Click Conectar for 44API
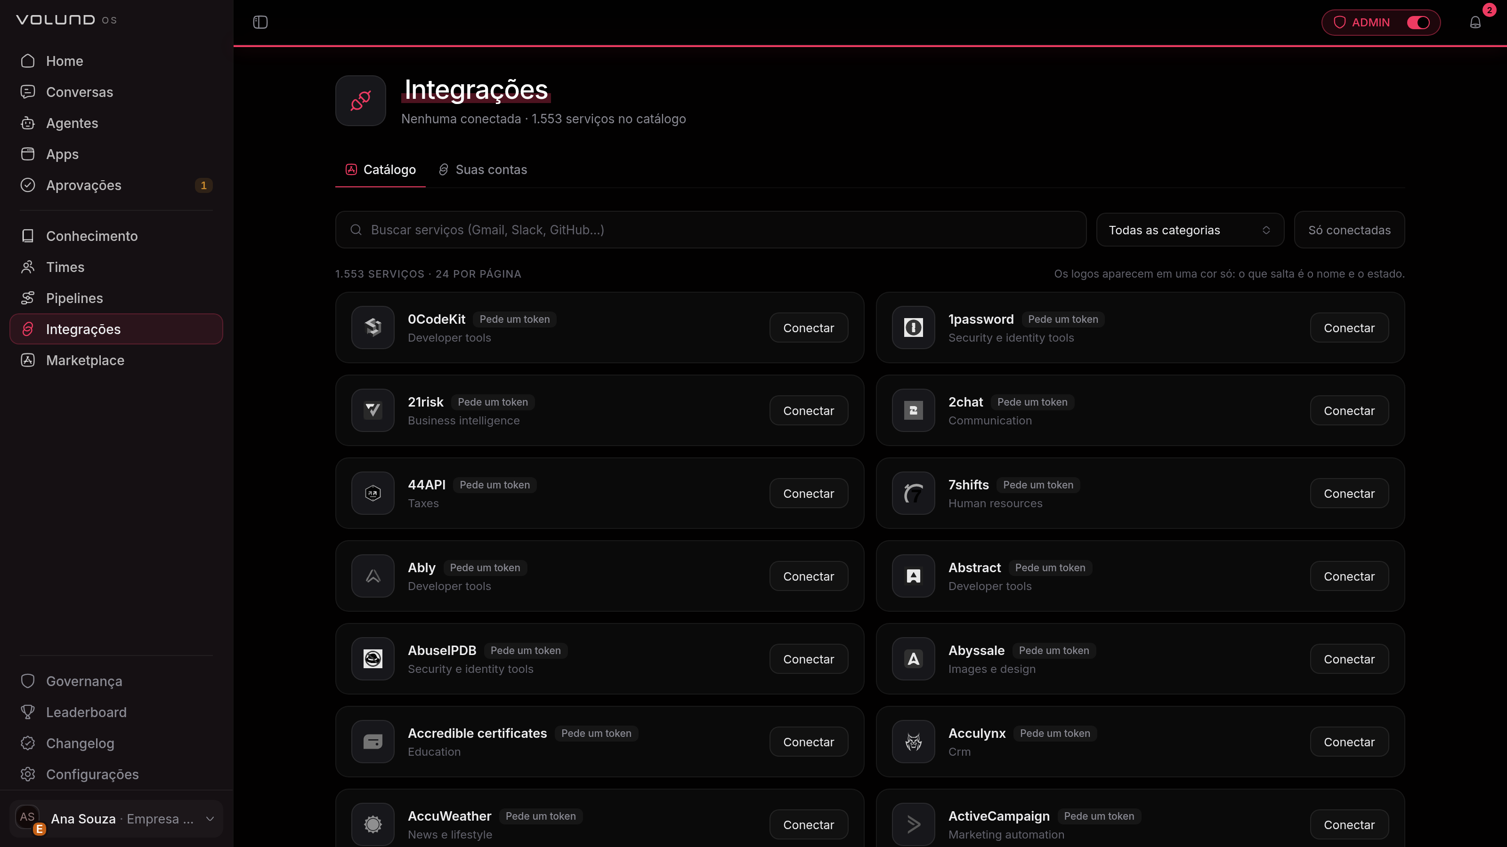This screenshot has height=847, width=1507. pos(809,493)
